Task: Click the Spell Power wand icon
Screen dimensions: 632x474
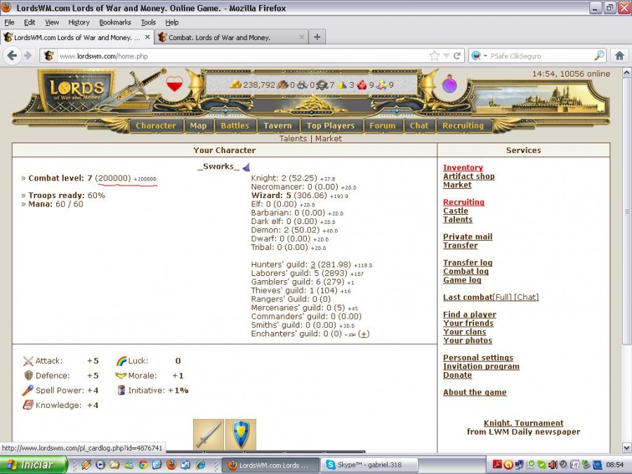Action: [28, 390]
